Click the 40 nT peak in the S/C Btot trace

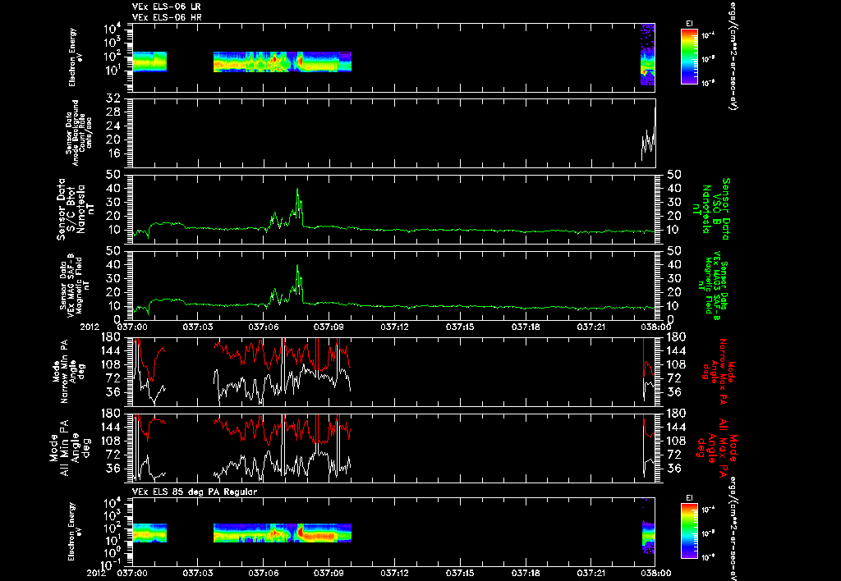pos(297,190)
